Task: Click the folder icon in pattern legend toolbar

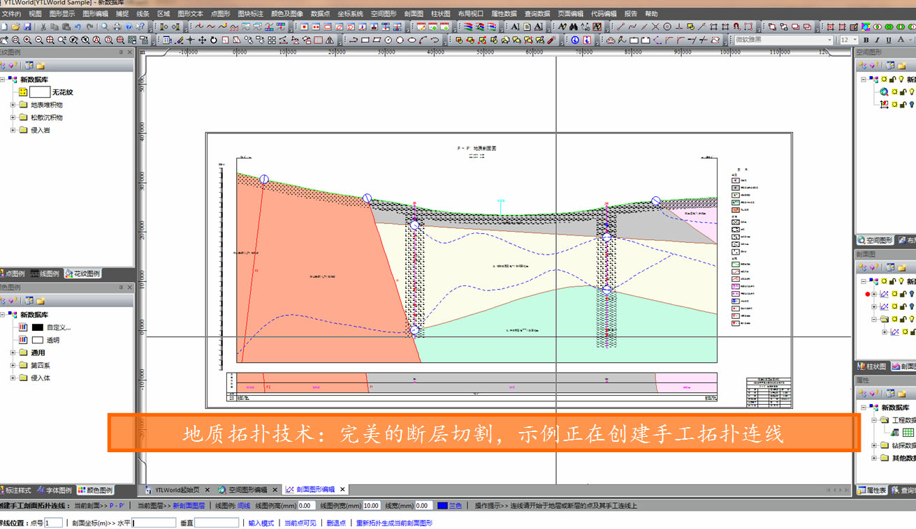Action: pos(41,66)
